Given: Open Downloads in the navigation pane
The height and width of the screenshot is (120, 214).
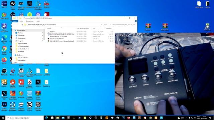Looking at the screenshot, I should point(21,36).
